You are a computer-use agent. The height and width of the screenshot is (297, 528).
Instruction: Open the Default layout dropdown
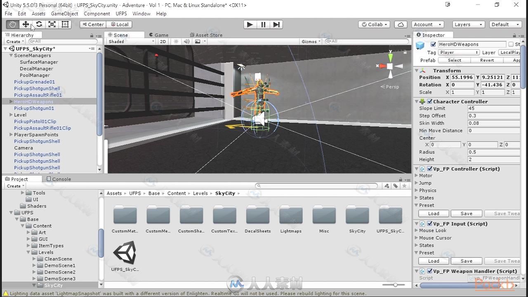(506, 24)
